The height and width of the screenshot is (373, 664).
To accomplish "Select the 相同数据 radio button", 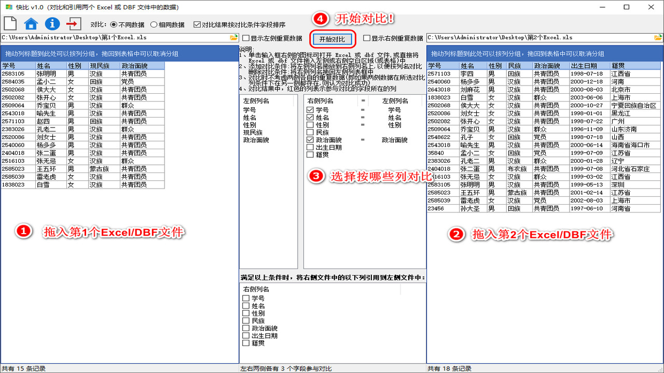I will coord(153,23).
